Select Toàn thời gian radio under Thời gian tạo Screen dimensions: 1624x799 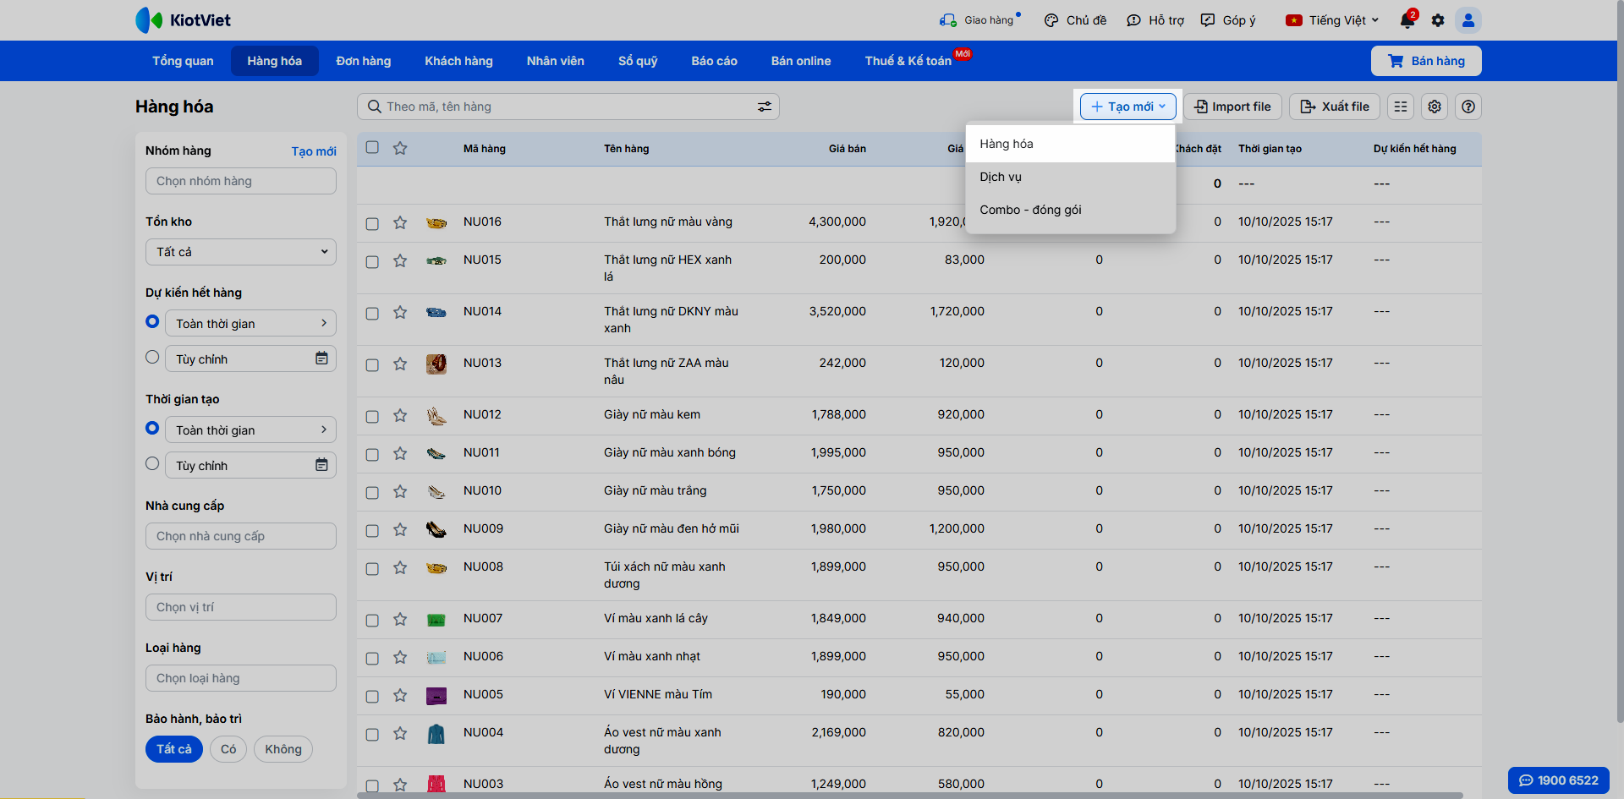152,428
